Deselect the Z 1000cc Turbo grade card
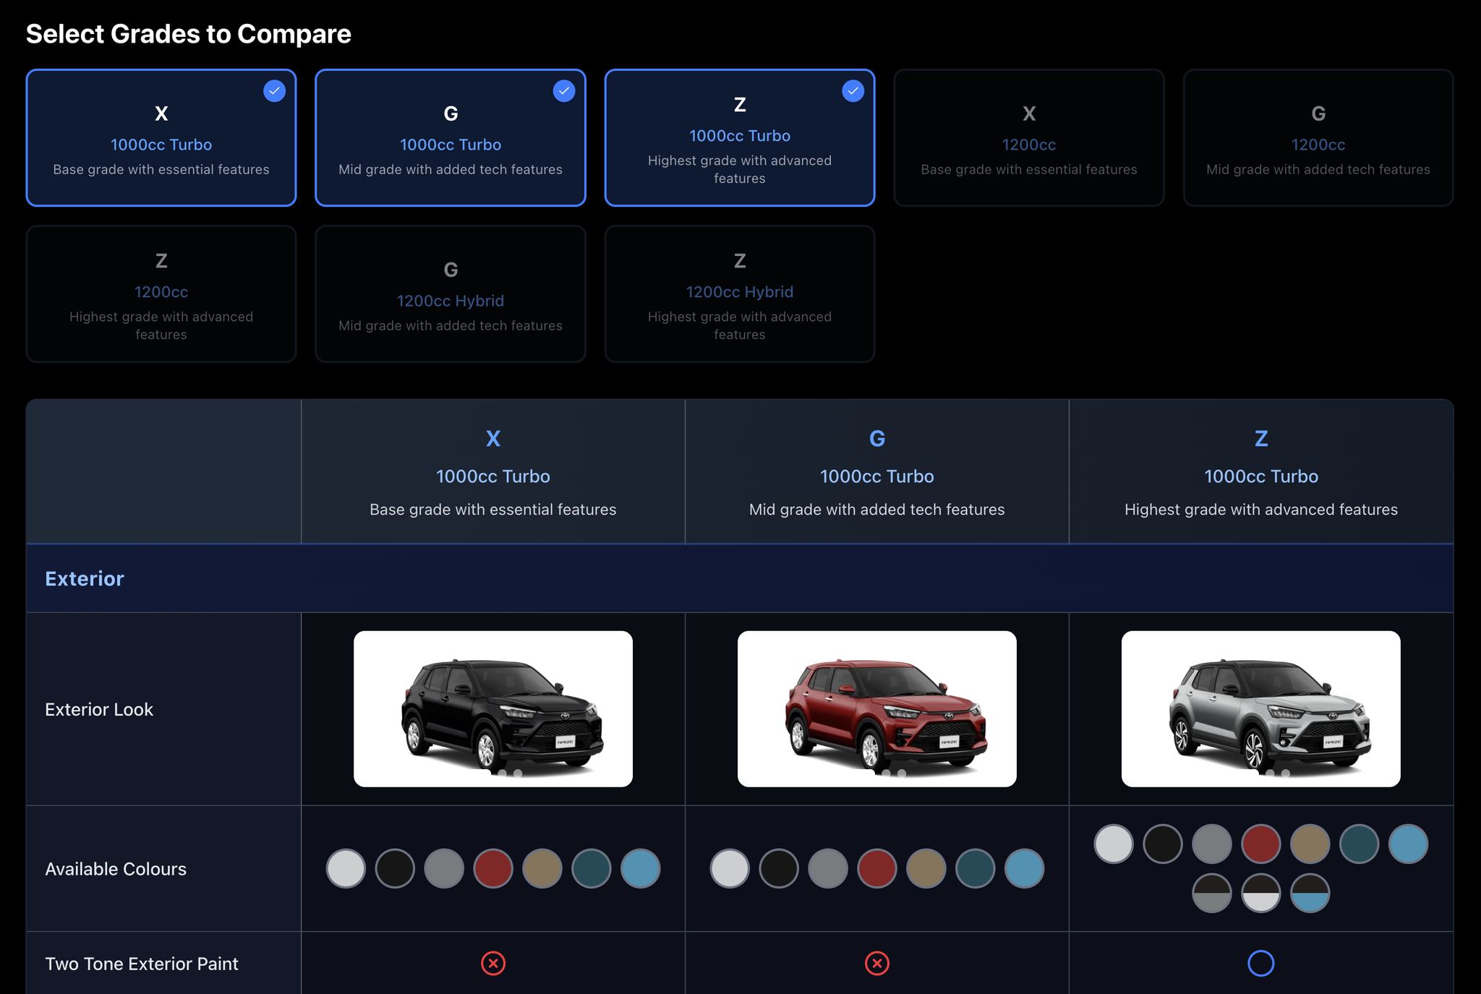The height and width of the screenshot is (994, 1481). click(x=740, y=138)
